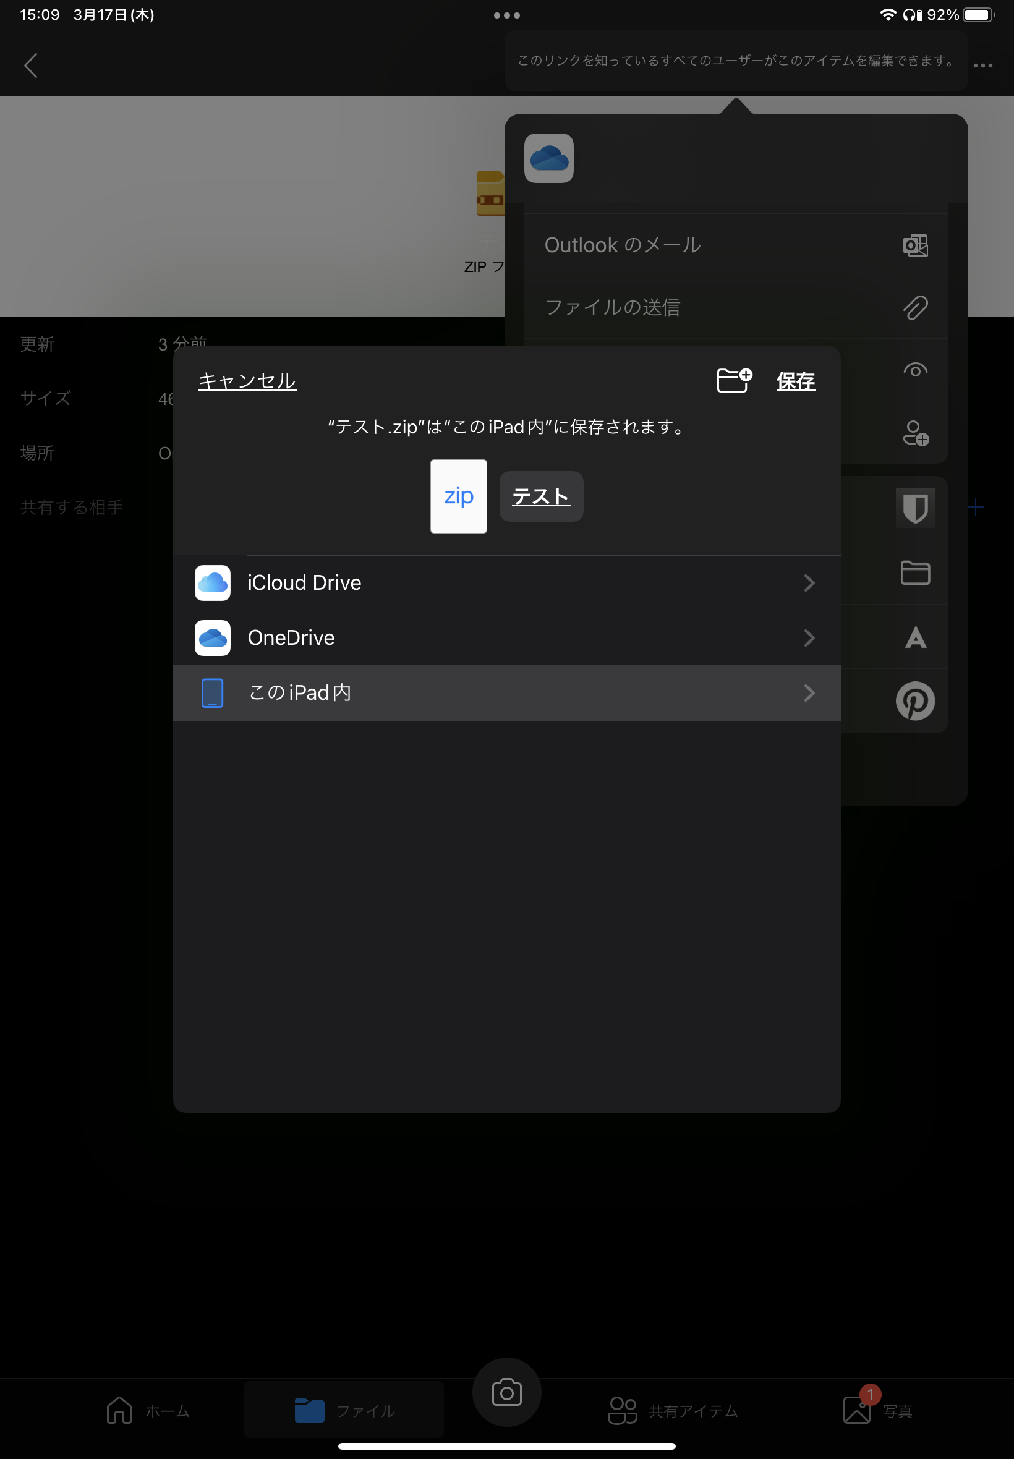Tap the letter A app icon

point(916,637)
